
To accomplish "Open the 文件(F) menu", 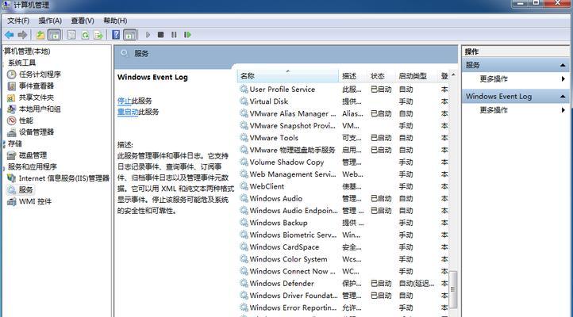I will [x=18, y=21].
